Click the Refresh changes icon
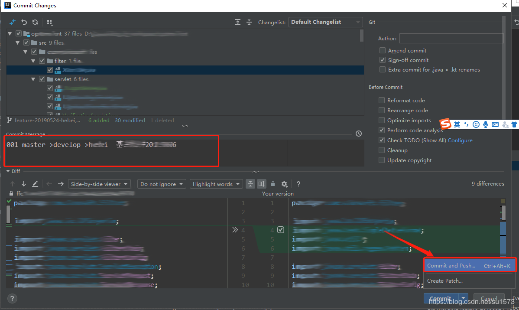 coord(35,22)
